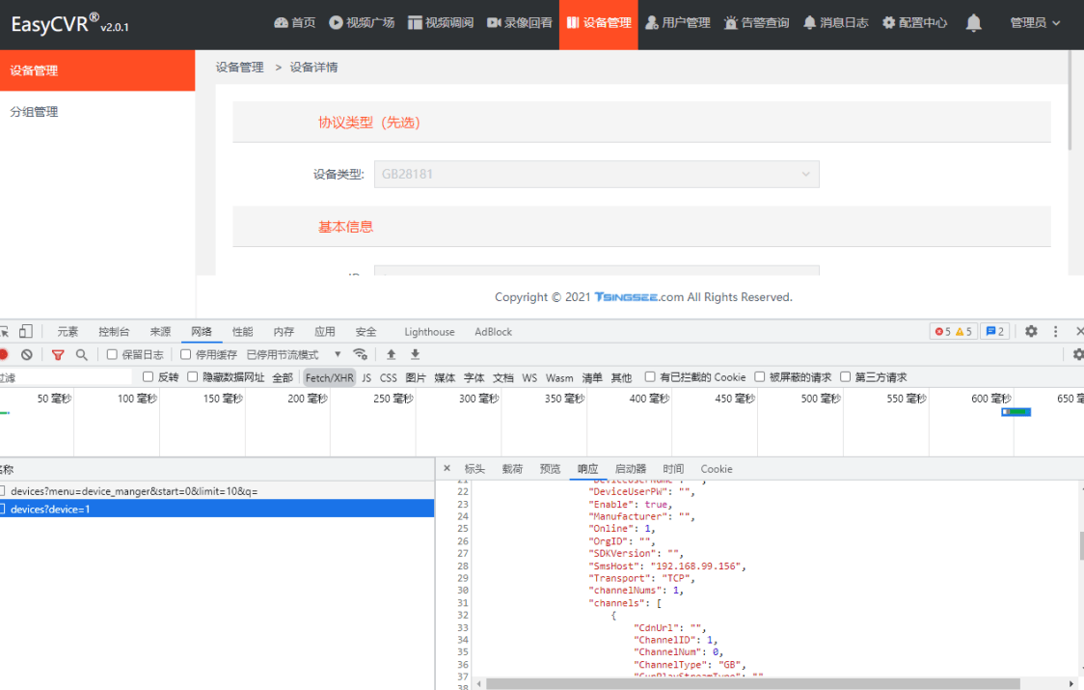
Task: Check the 停用缓存 checkbox
Action: (x=186, y=355)
